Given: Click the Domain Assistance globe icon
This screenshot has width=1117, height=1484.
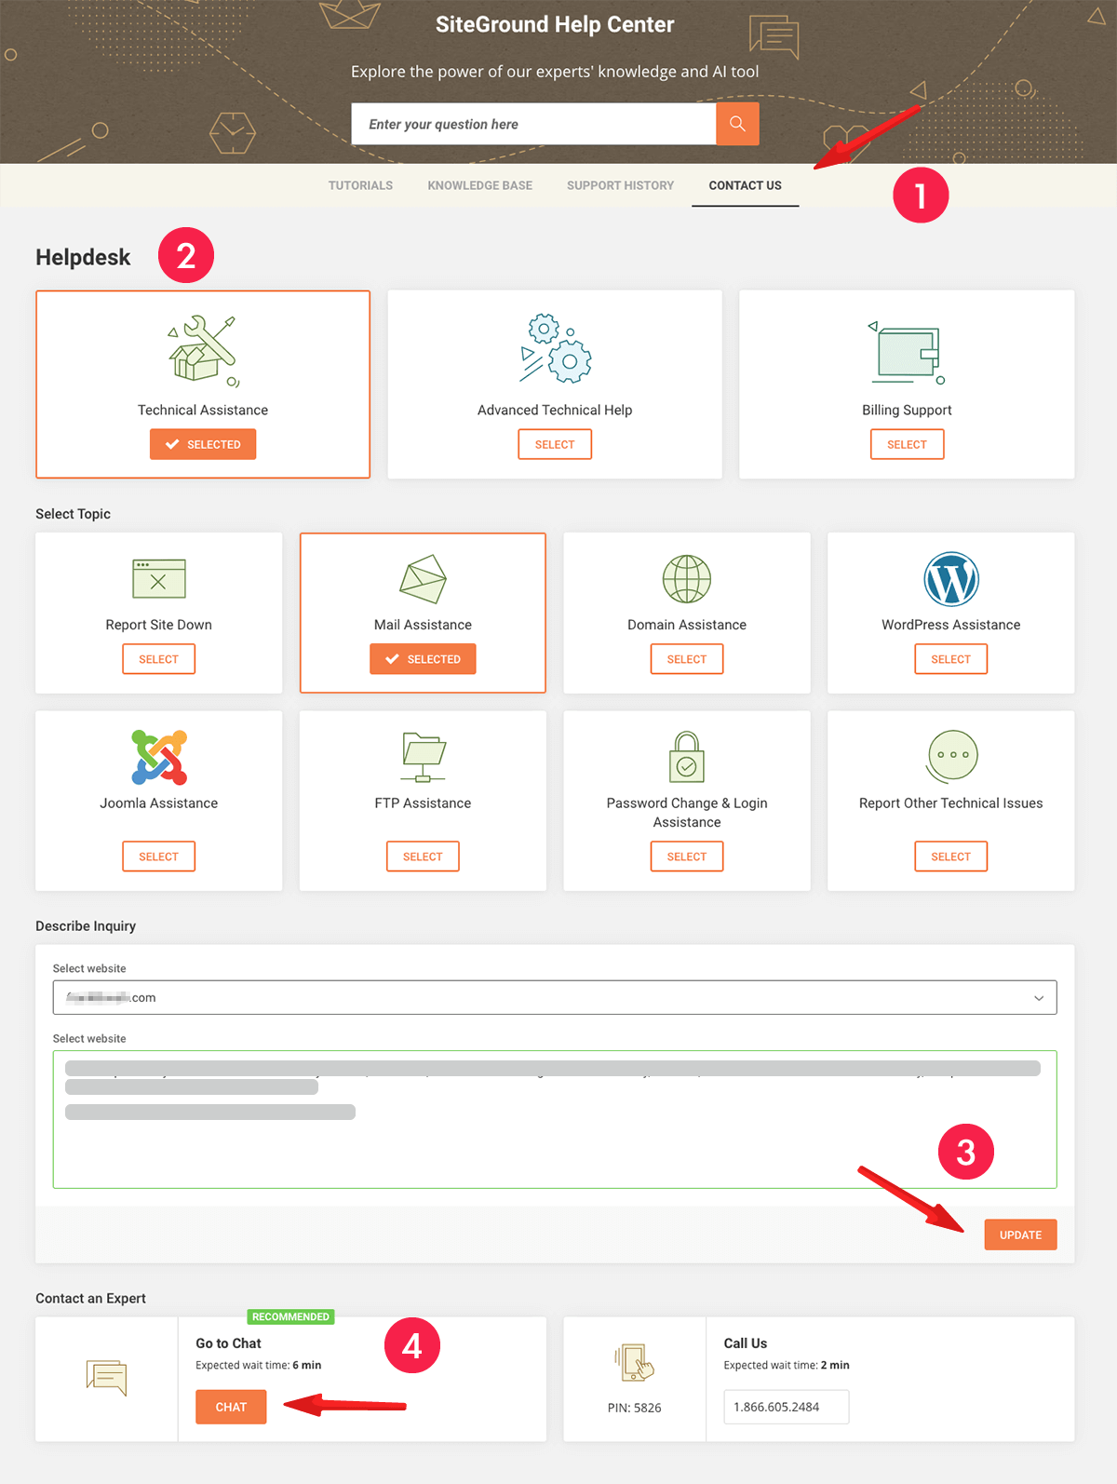Looking at the screenshot, I should pyautogui.click(x=687, y=578).
